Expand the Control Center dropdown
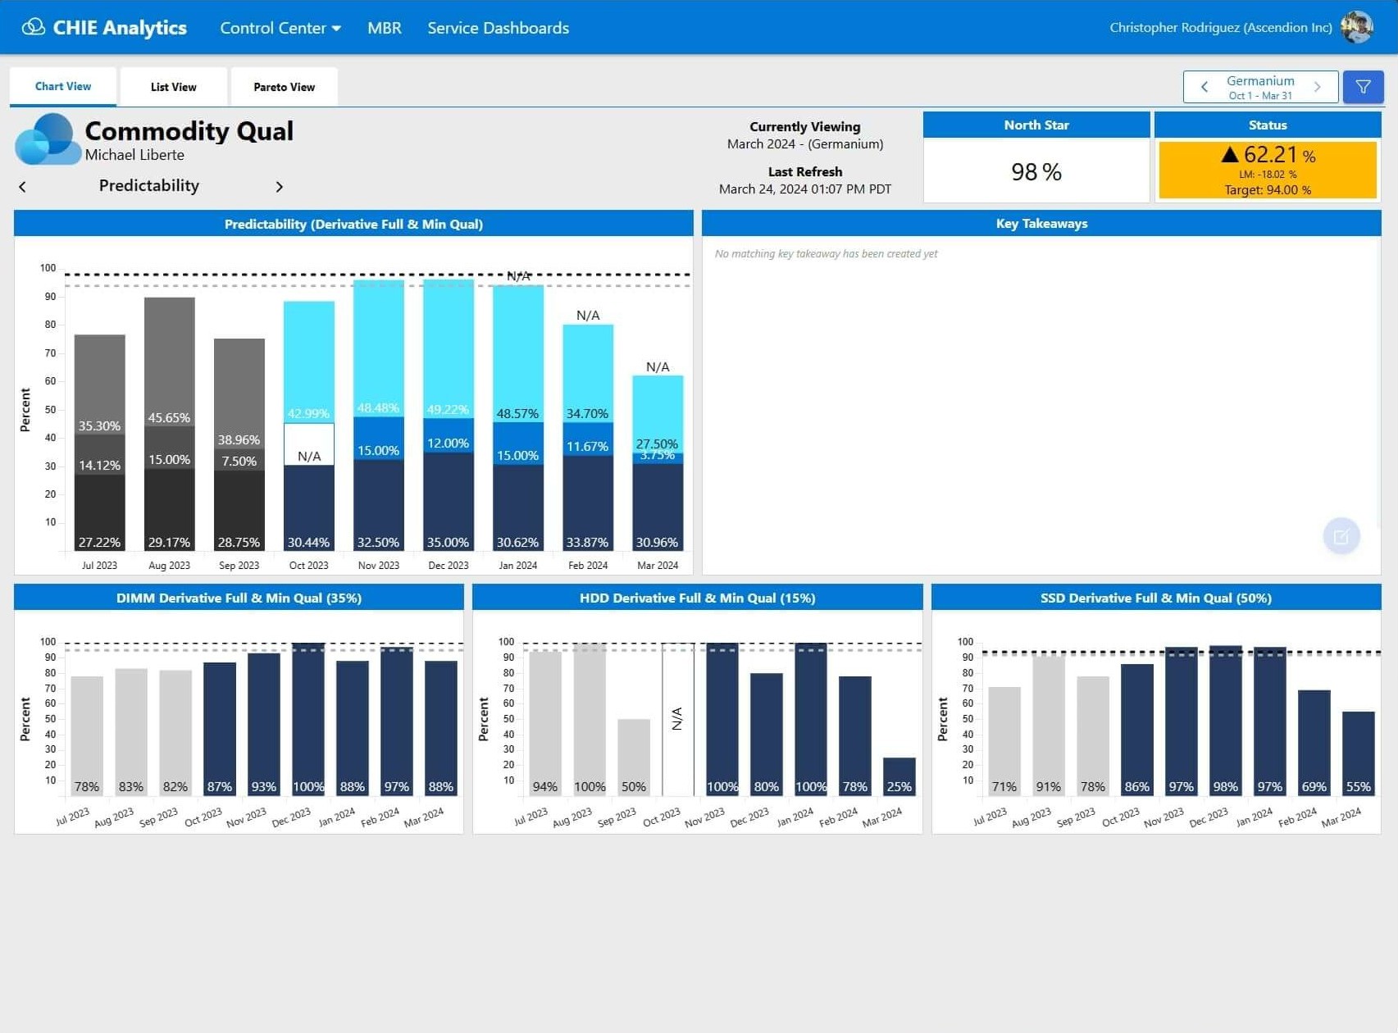Viewport: 1398px width, 1033px height. [280, 28]
